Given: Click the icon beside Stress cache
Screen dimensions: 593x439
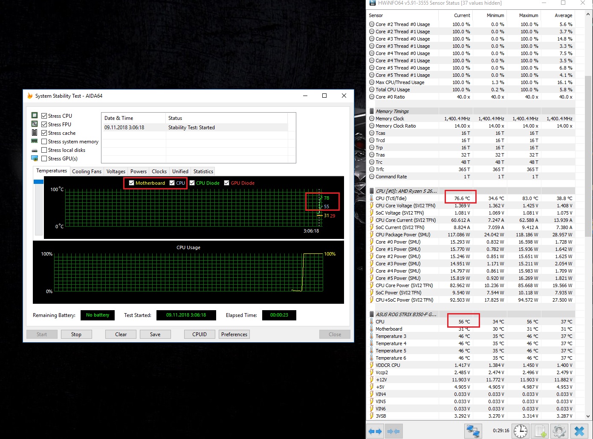Looking at the screenshot, I should coord(35,133).
